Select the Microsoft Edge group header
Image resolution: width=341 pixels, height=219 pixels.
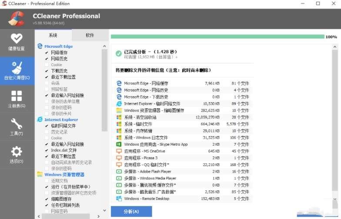[x=58, y=46]
